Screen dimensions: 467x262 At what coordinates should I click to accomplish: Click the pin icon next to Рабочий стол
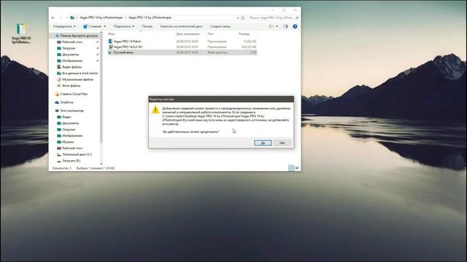pyautogui.click(x=97, y=42)
